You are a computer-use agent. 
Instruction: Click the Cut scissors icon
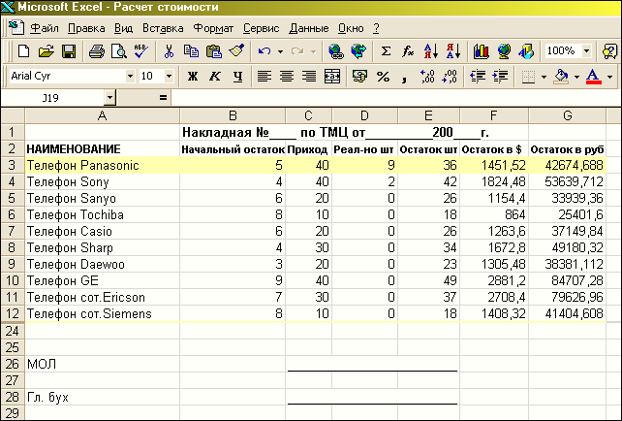(169, 51)
